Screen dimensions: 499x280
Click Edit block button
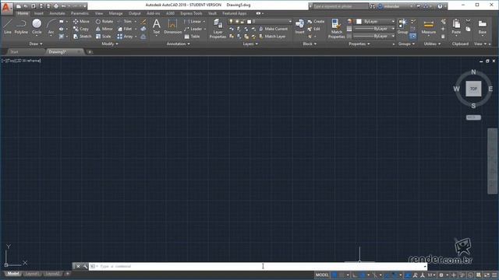(313, 29)
